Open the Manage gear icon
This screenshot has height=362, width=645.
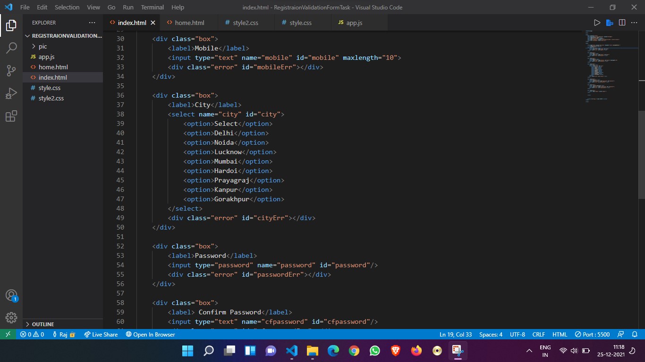pos(11,317)
